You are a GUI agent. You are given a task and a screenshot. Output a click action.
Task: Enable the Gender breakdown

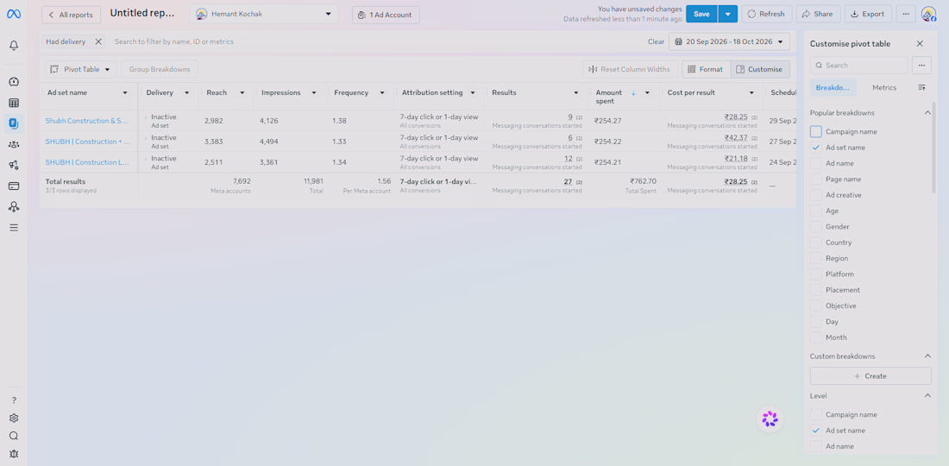click(816, 226)
